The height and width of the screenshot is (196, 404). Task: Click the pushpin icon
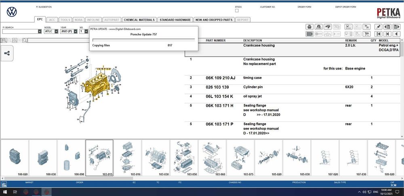tap(379, 27)
